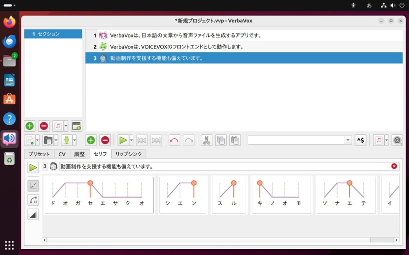Select 1 セクション in section list

(x=53, y=34)
